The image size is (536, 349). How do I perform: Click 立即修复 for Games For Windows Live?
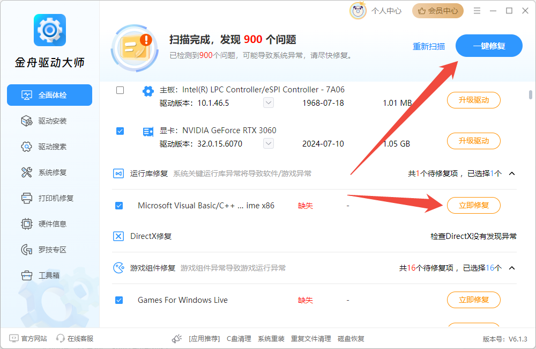pos(474,300)
